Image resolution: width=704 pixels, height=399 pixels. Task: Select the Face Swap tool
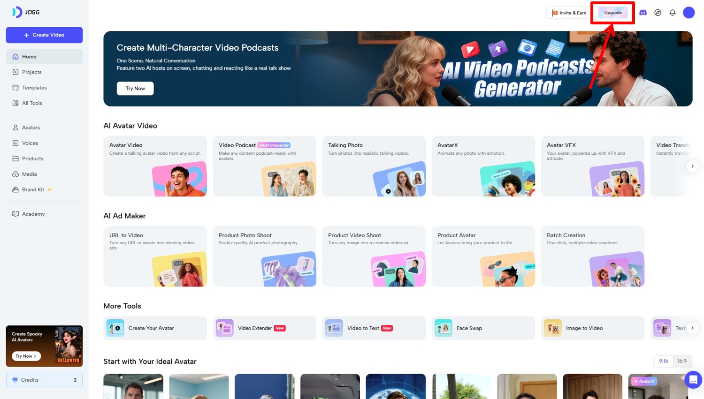point(483,328)
